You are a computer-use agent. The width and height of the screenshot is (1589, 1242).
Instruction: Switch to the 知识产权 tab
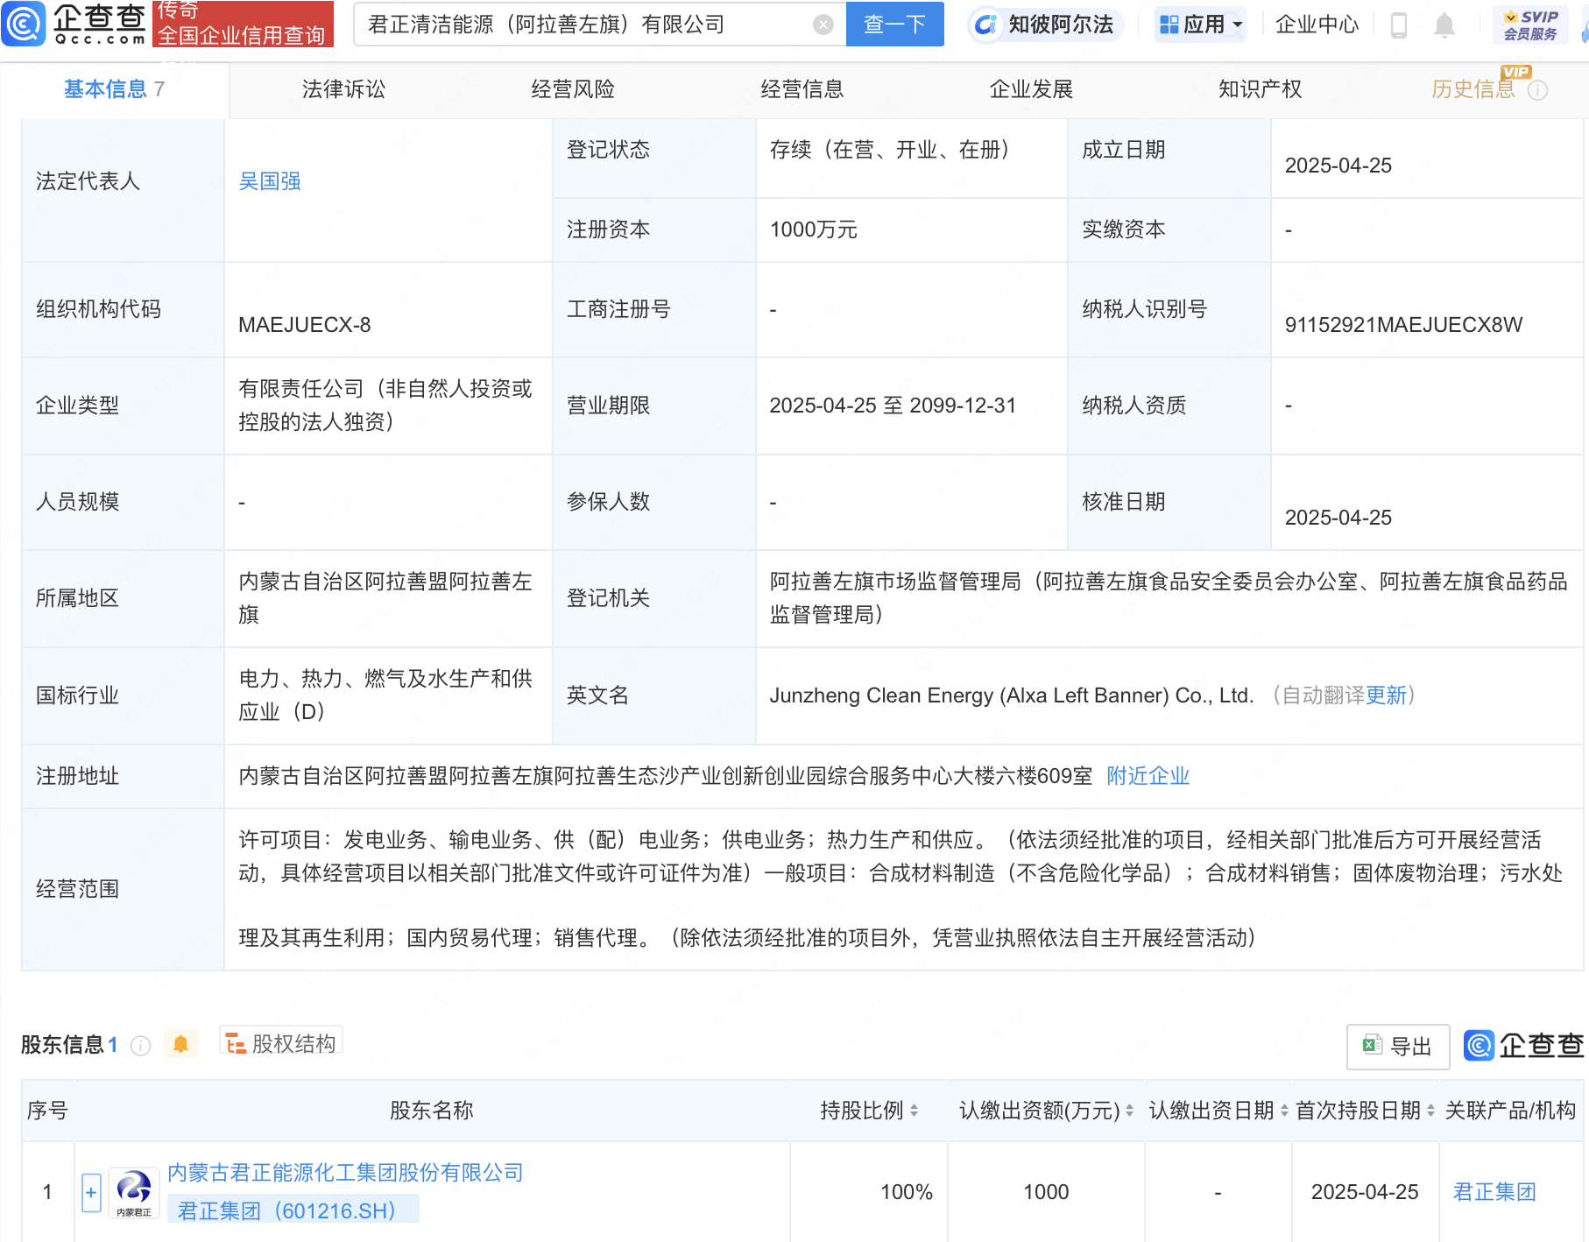(1260, 89)
